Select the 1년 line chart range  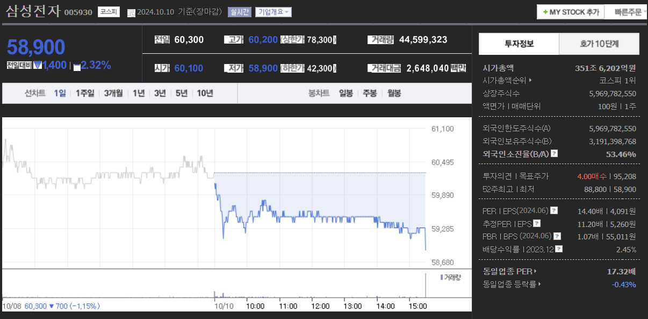[139, 93]
